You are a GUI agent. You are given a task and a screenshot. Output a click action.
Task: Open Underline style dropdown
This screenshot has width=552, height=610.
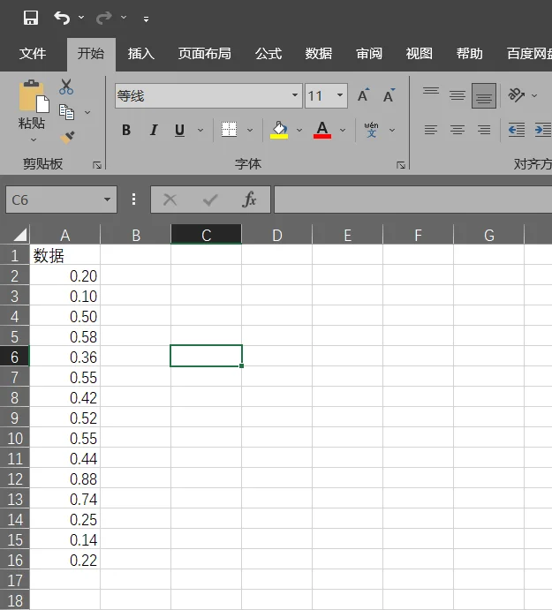tap(200, 130)
